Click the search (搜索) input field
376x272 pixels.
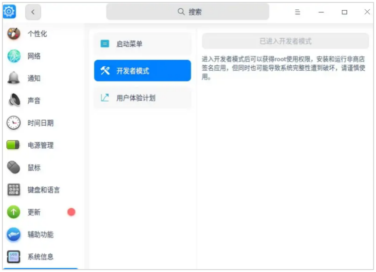(188, 12)
